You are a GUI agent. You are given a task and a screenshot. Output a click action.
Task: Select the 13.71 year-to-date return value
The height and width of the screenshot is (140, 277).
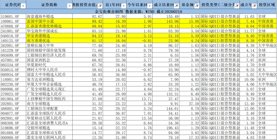point(139,99)
